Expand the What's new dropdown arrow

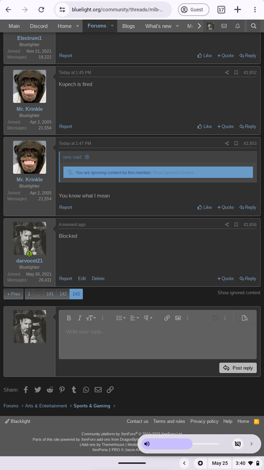(x=177, y=26)
